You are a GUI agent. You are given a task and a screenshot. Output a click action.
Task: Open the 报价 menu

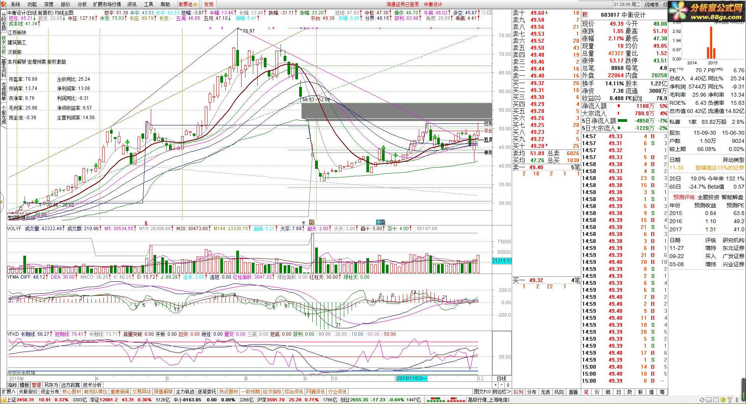(x=66, y=4)
